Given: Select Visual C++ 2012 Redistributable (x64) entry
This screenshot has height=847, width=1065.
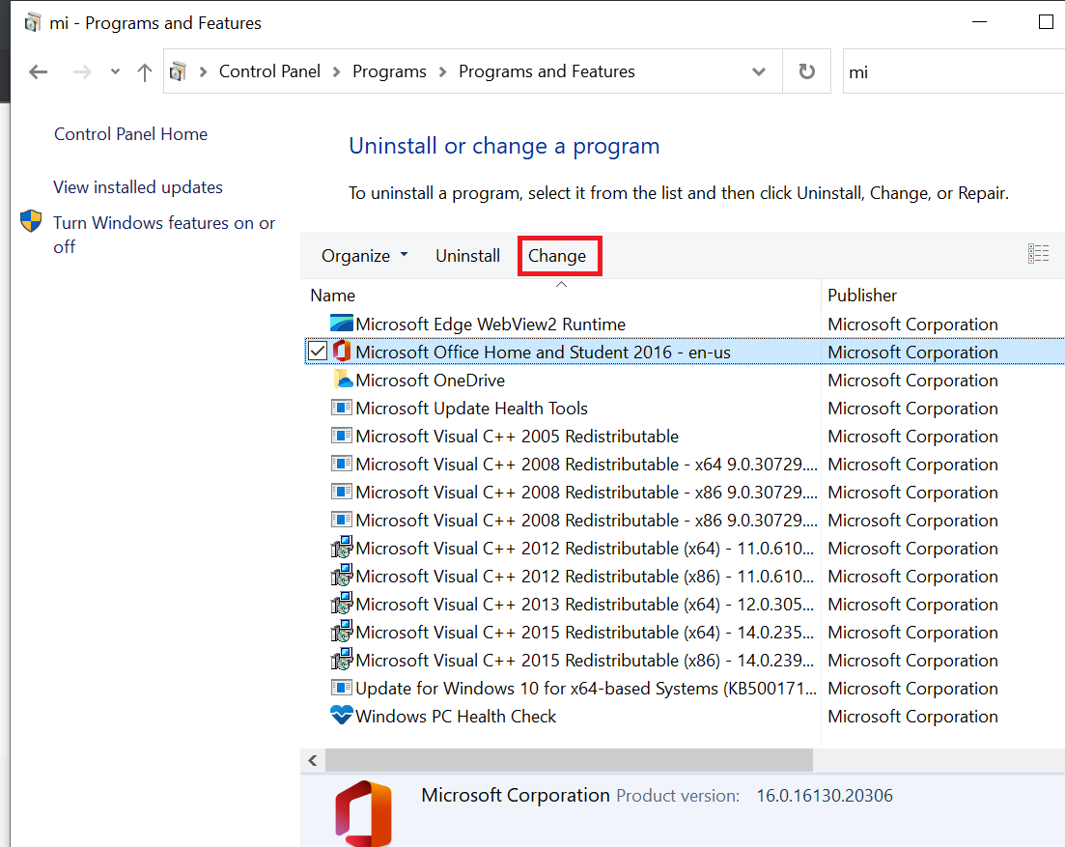Looking at the screenshot, I should click(x=585, y=548).
